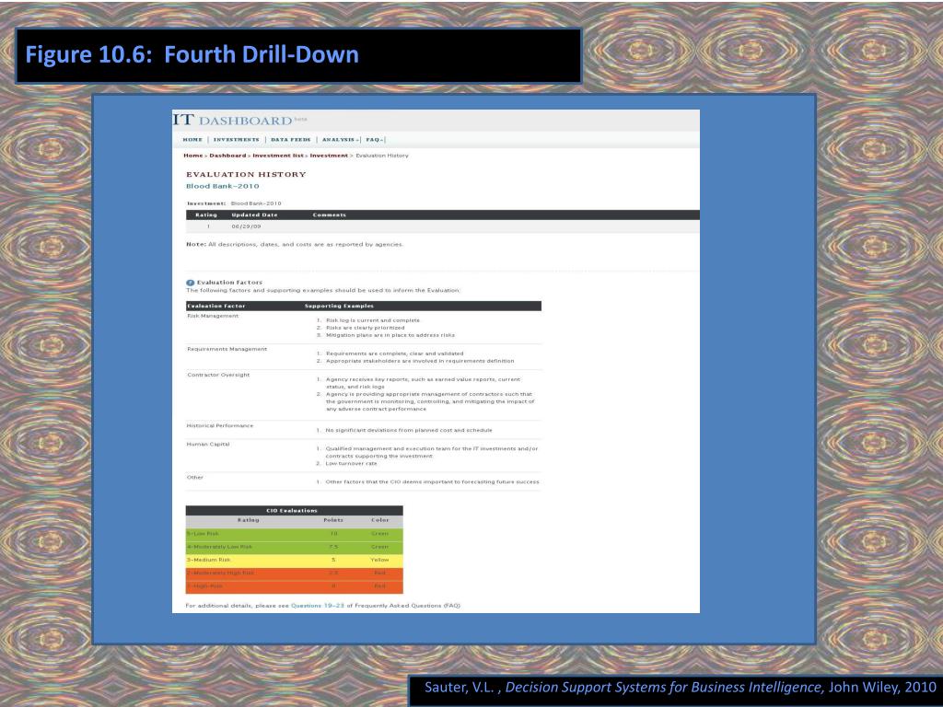Screen dimensions: 943x707
Task: Click the IT Dashboard logo
Action: click(239, 121)
